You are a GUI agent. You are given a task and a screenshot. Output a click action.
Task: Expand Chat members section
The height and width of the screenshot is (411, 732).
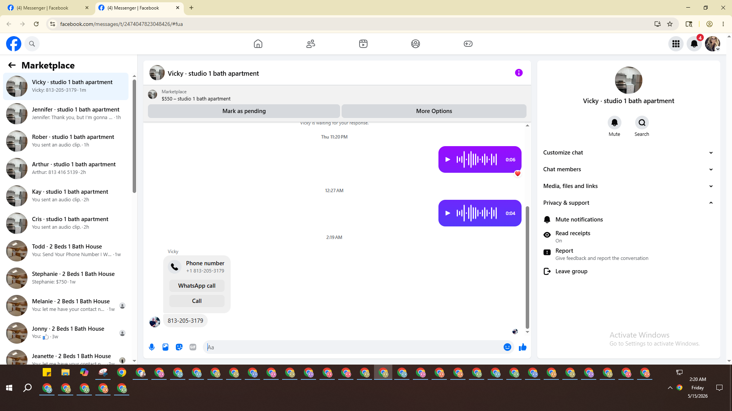click(x=628, y=169)
